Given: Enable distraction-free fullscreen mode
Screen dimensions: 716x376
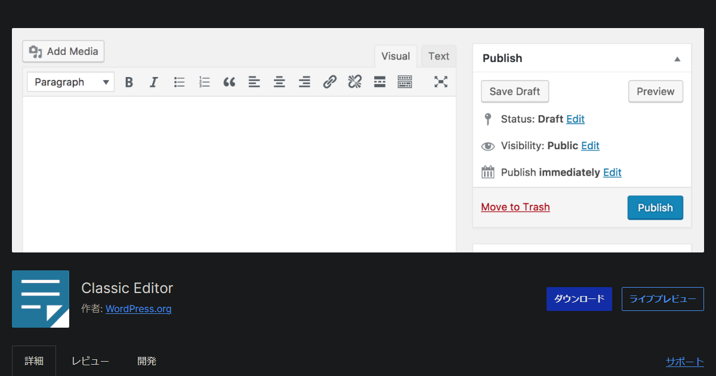Looking at the screenshot, I should tap(441, 82).
